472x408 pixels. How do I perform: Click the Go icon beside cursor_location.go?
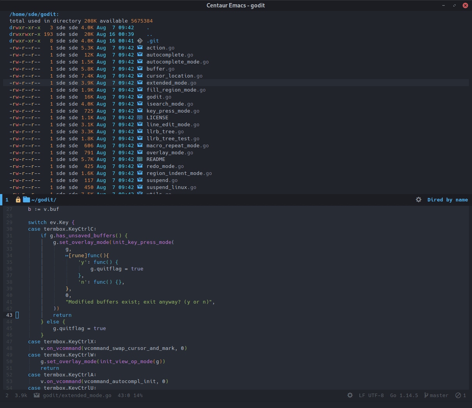(140, 76)
